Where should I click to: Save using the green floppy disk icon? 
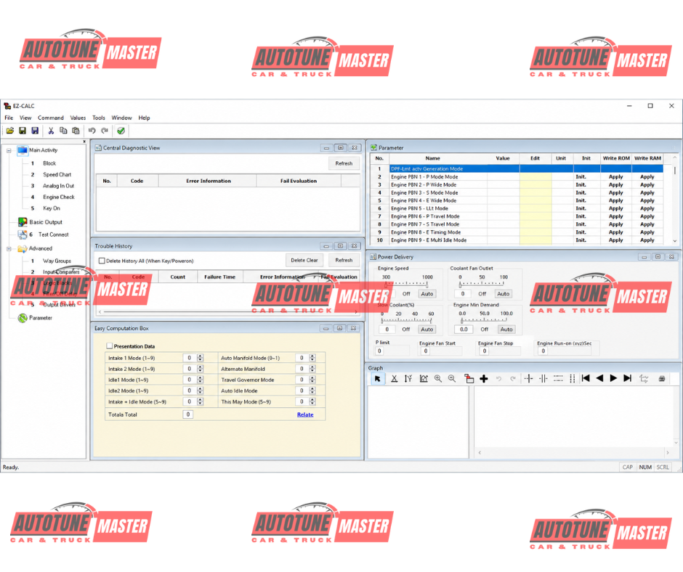(x=23, y=131)
